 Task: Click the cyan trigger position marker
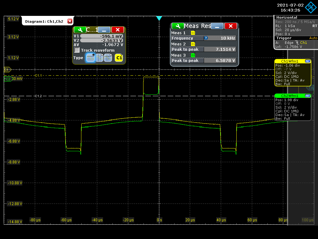(159, 18)
